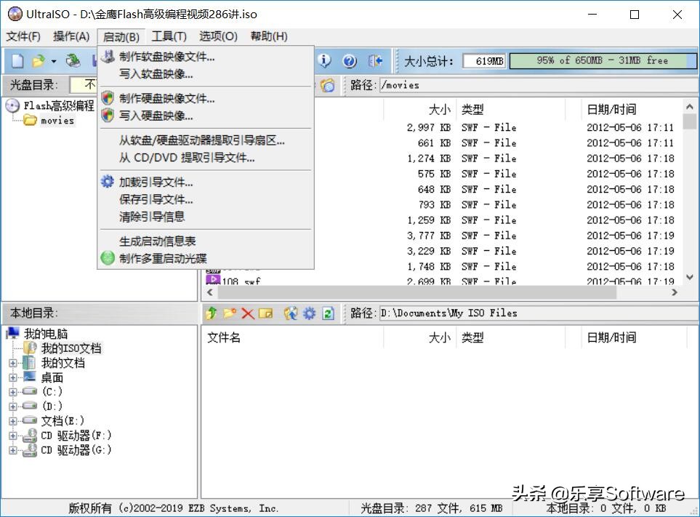Expand the (C:) drive node

click(15, 391)
